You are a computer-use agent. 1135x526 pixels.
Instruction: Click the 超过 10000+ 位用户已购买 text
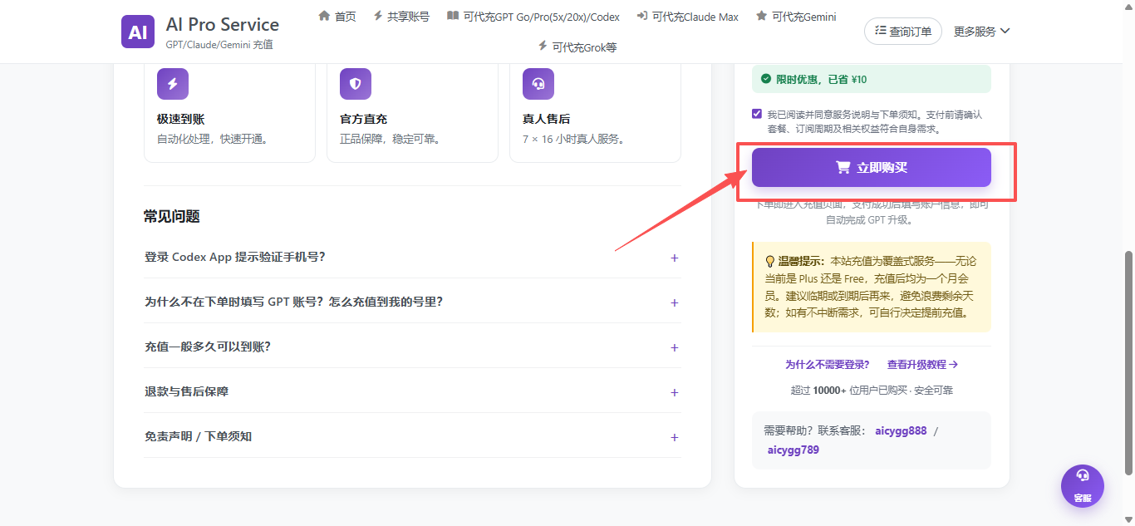click(848, 390)
